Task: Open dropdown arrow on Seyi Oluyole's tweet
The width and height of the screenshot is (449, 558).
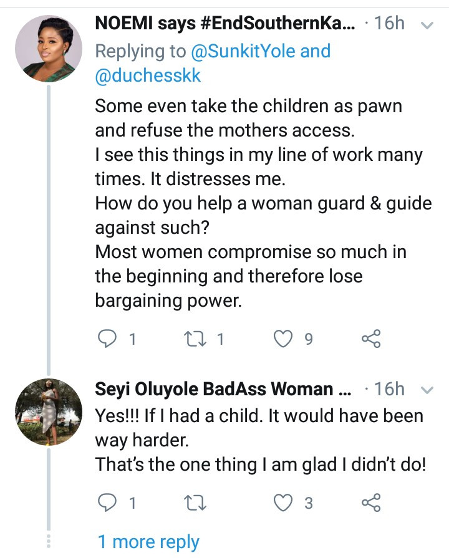Action: point(427,390)
